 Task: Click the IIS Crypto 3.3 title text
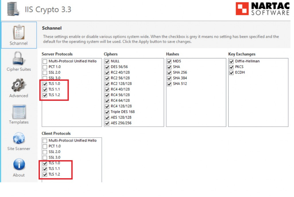point(48,9)
